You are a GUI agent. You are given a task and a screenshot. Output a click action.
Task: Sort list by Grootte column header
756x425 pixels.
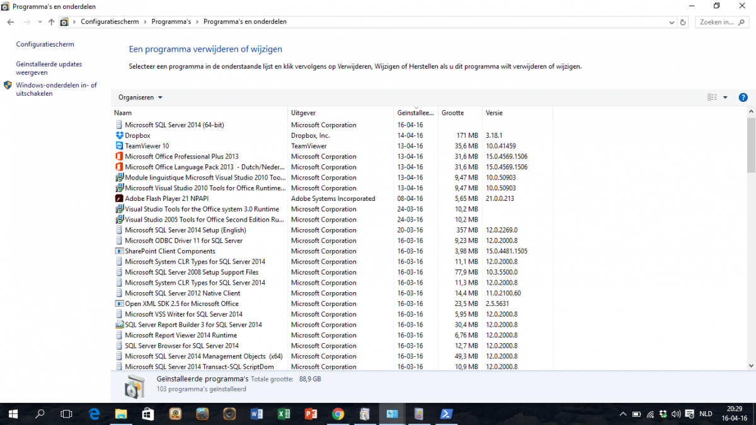(452, 113)
